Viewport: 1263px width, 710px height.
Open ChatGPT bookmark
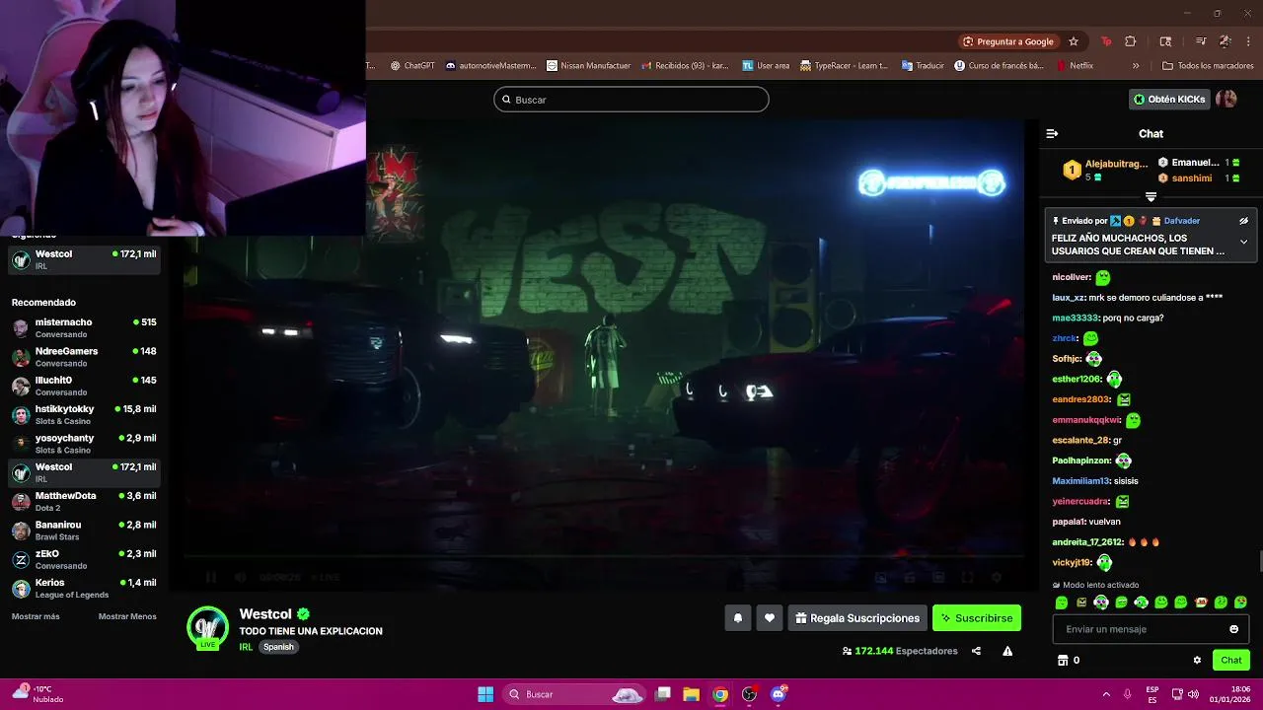[x=411, y=66]
